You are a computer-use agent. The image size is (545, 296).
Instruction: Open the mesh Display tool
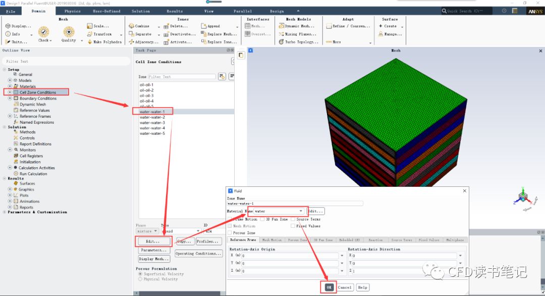point(18,26)
